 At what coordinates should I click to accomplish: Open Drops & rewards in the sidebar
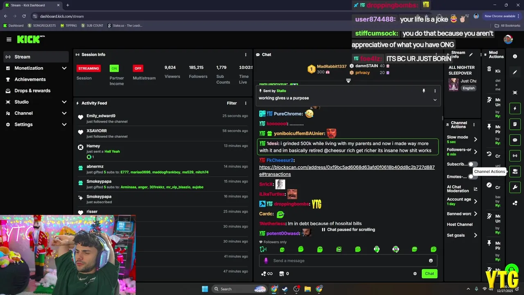pos(36,91)
